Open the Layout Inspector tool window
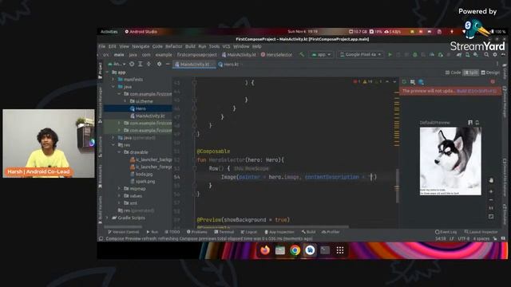The height and width of the screenshot is (287, 511). 481,232
